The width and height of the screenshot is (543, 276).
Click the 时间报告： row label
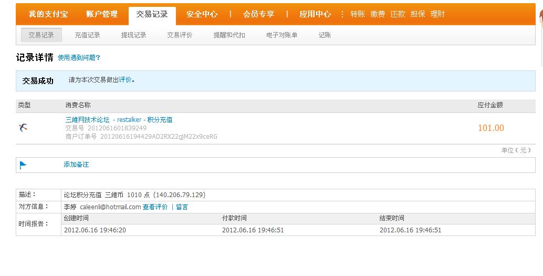click(34, 224)
